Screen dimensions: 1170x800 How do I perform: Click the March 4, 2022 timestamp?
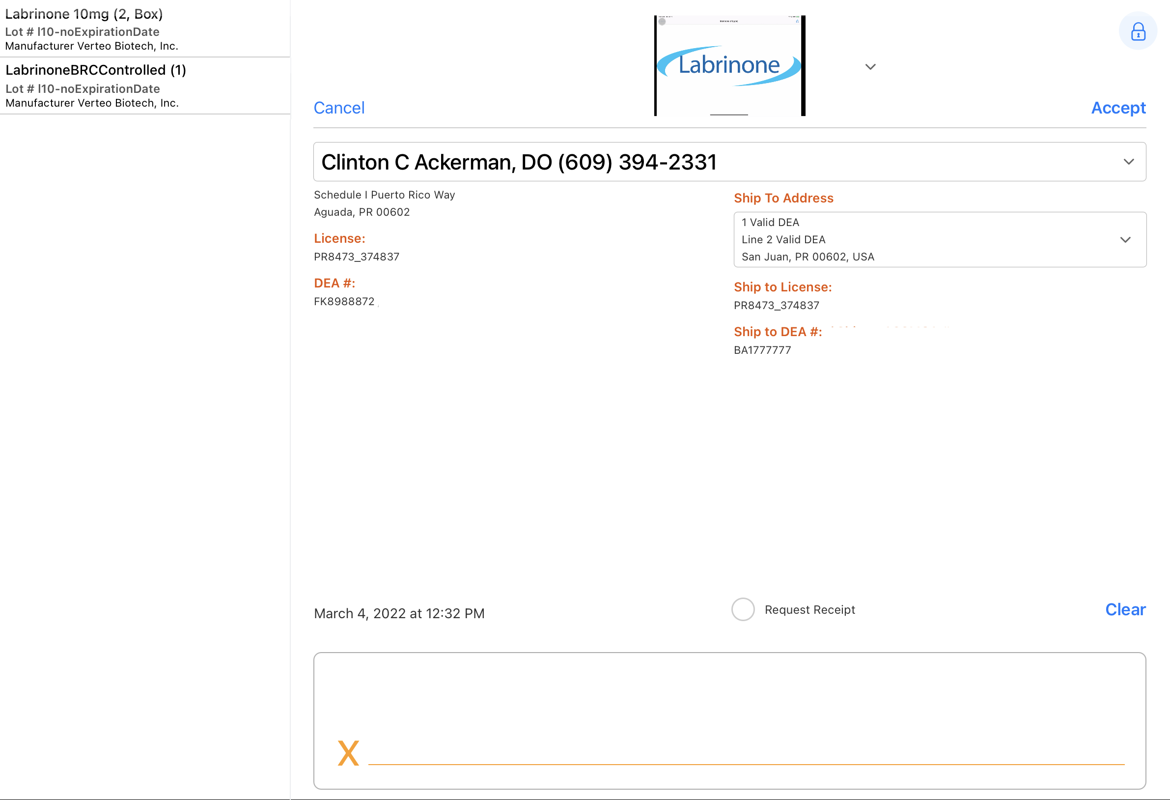(399, 614)
